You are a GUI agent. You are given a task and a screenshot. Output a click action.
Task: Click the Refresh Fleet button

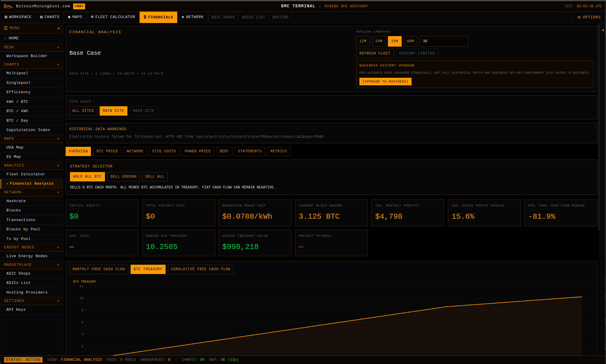tap(375, 54)
